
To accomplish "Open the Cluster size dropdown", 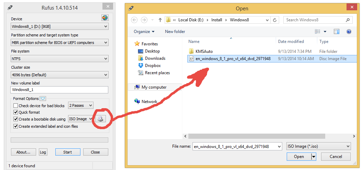I will [59, 75].
